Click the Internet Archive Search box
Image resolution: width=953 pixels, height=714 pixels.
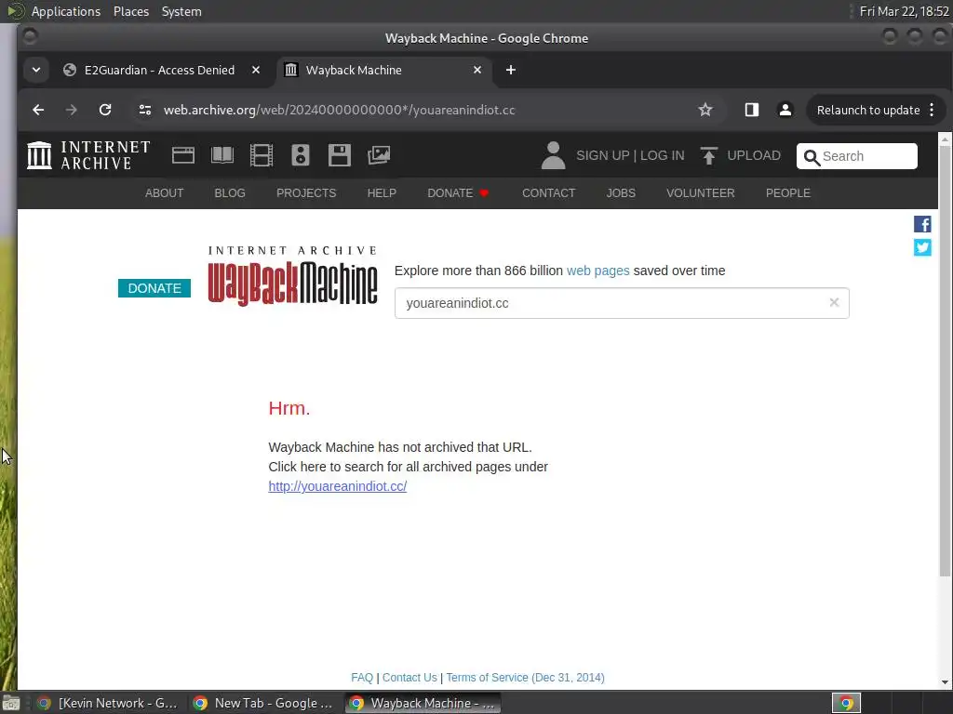[856, 156]
